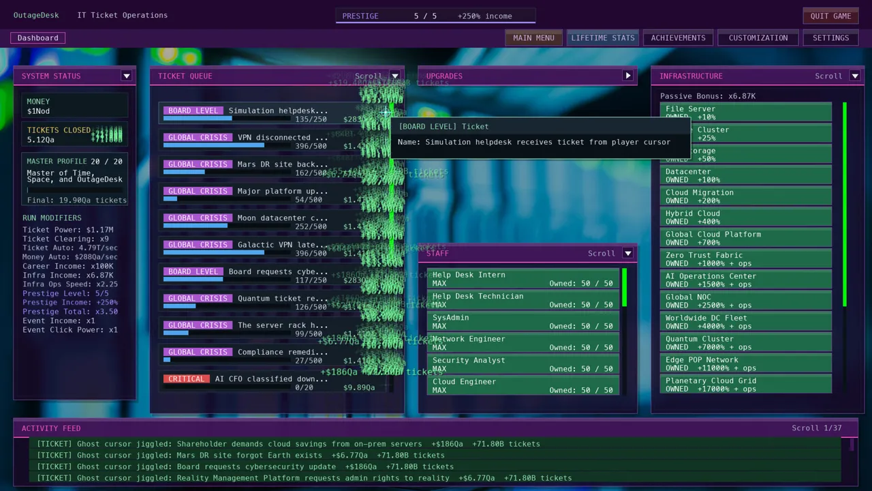Open the Ticket Queue panel dropdown arrow
The height and width of the screenshot is (491, 872).
[x=394, y=76]
